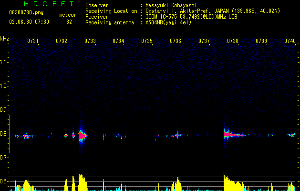Click the HROFFT title text
The image size is (300, 191).
tap(49, 4)
